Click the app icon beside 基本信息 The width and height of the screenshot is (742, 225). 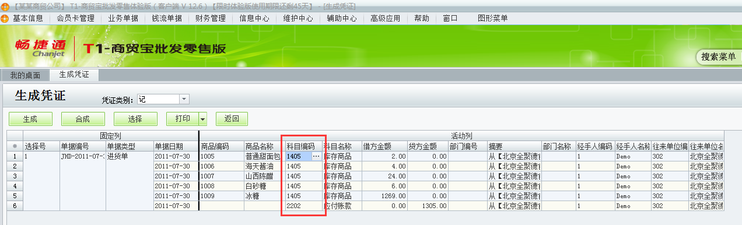5,18
